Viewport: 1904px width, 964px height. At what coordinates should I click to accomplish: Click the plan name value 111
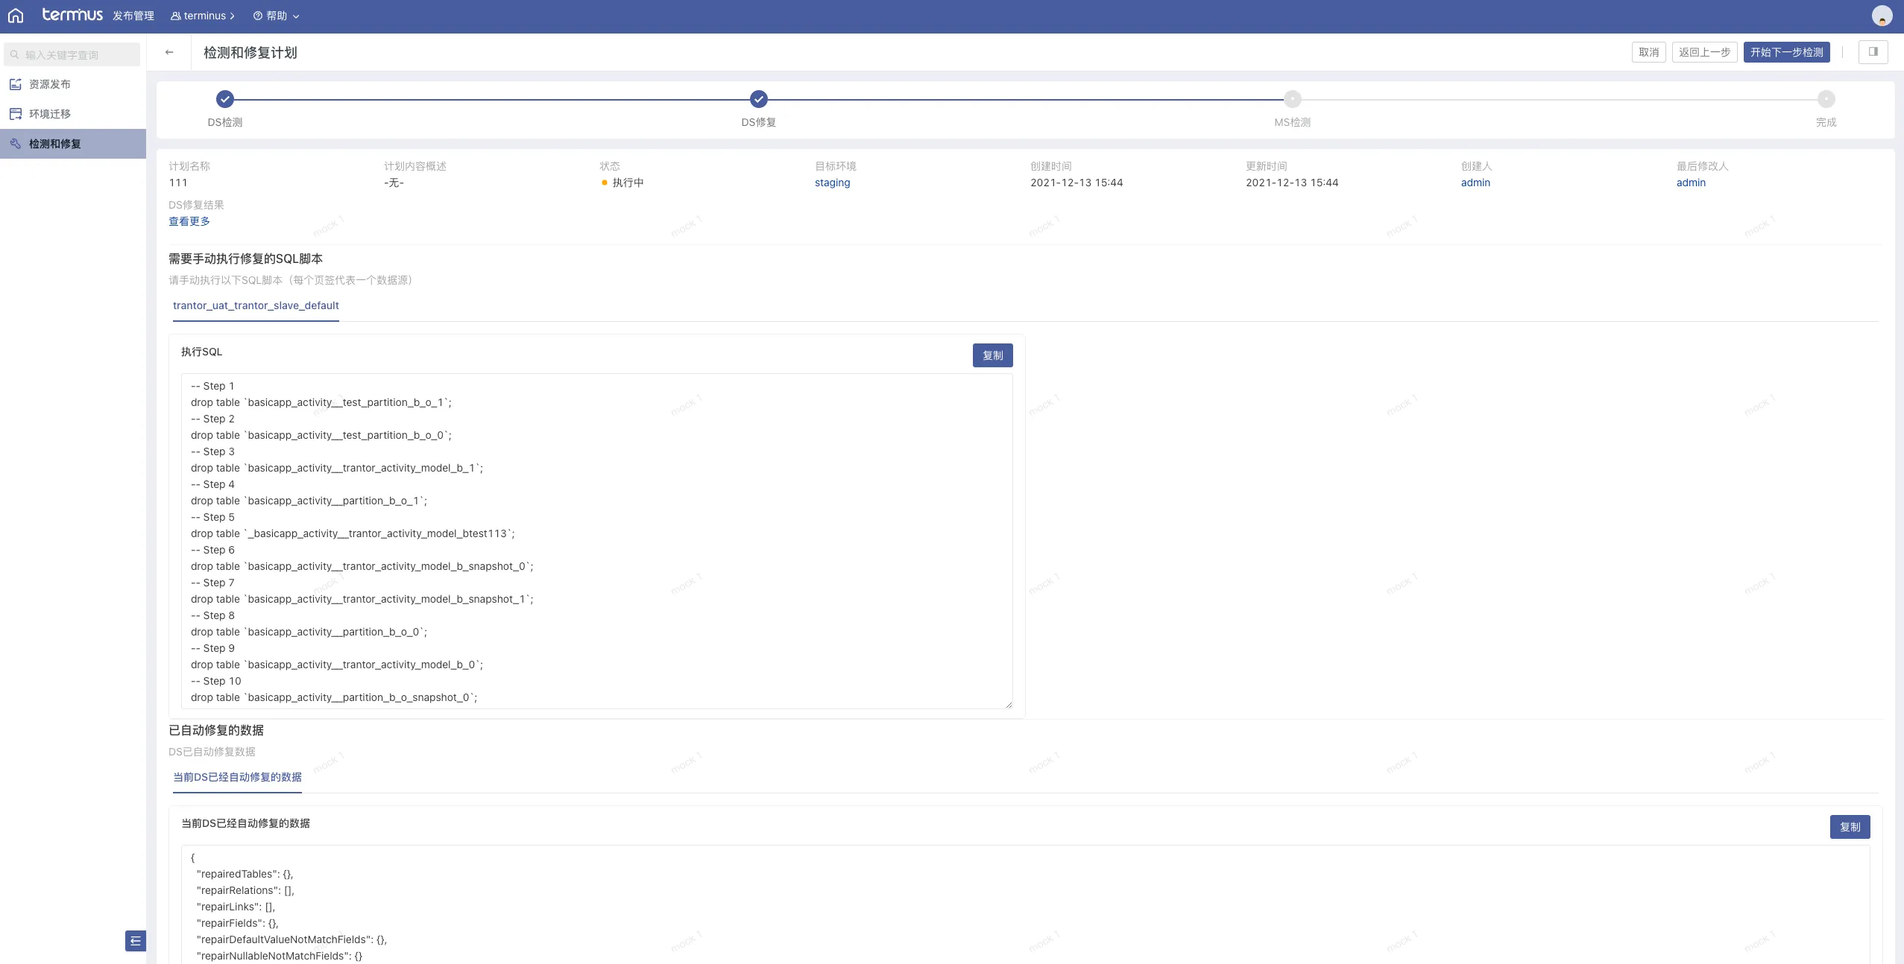point(178,183)
